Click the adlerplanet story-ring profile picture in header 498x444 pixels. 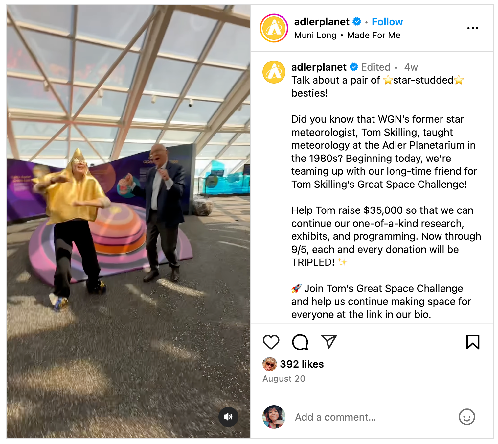[x=274, y=28]
